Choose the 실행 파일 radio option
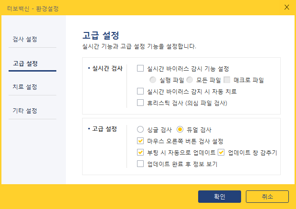 pyautogui.click(x=153, y=80)
